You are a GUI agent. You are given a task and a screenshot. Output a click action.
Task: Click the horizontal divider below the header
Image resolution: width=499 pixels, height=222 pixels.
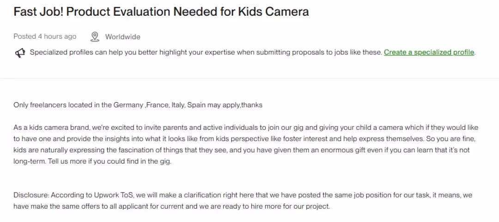pyautogui.click(x=249, y=78)
